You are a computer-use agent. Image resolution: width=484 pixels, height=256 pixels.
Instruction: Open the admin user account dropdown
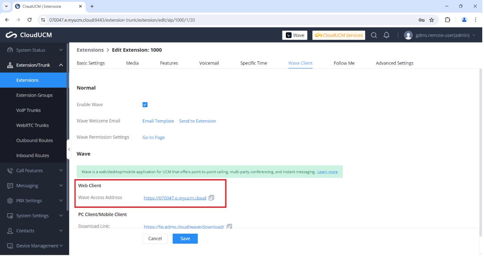[x=440, y=35]
